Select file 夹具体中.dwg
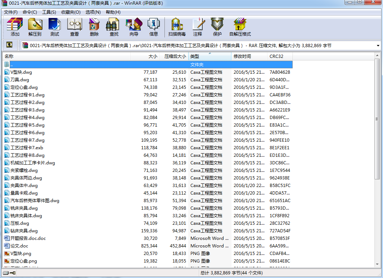This screenshot has height=278, width=383. pyautogui.click(x=24, y=186)
